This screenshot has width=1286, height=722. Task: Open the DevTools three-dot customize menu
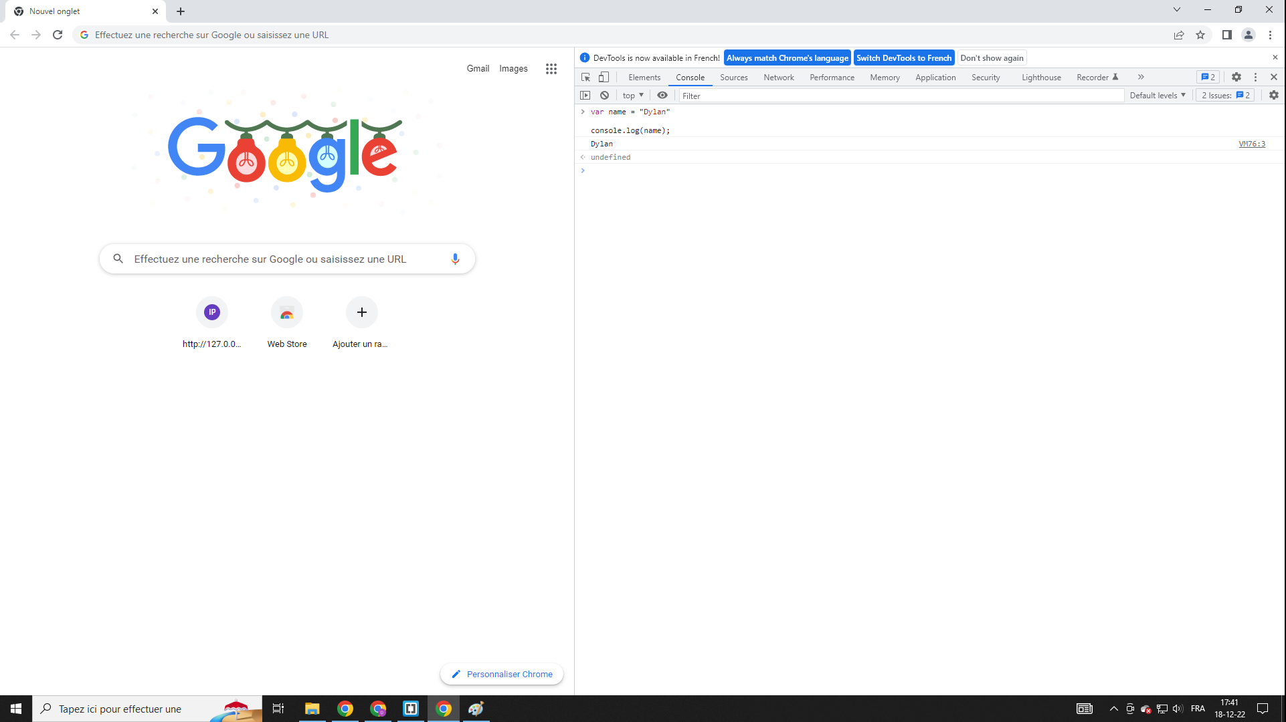1256,77
